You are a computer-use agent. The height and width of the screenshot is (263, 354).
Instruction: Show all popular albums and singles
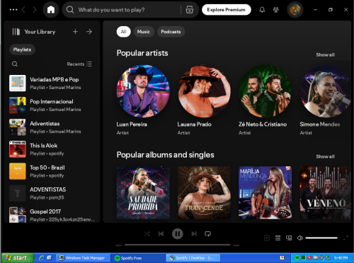point(325,156)
